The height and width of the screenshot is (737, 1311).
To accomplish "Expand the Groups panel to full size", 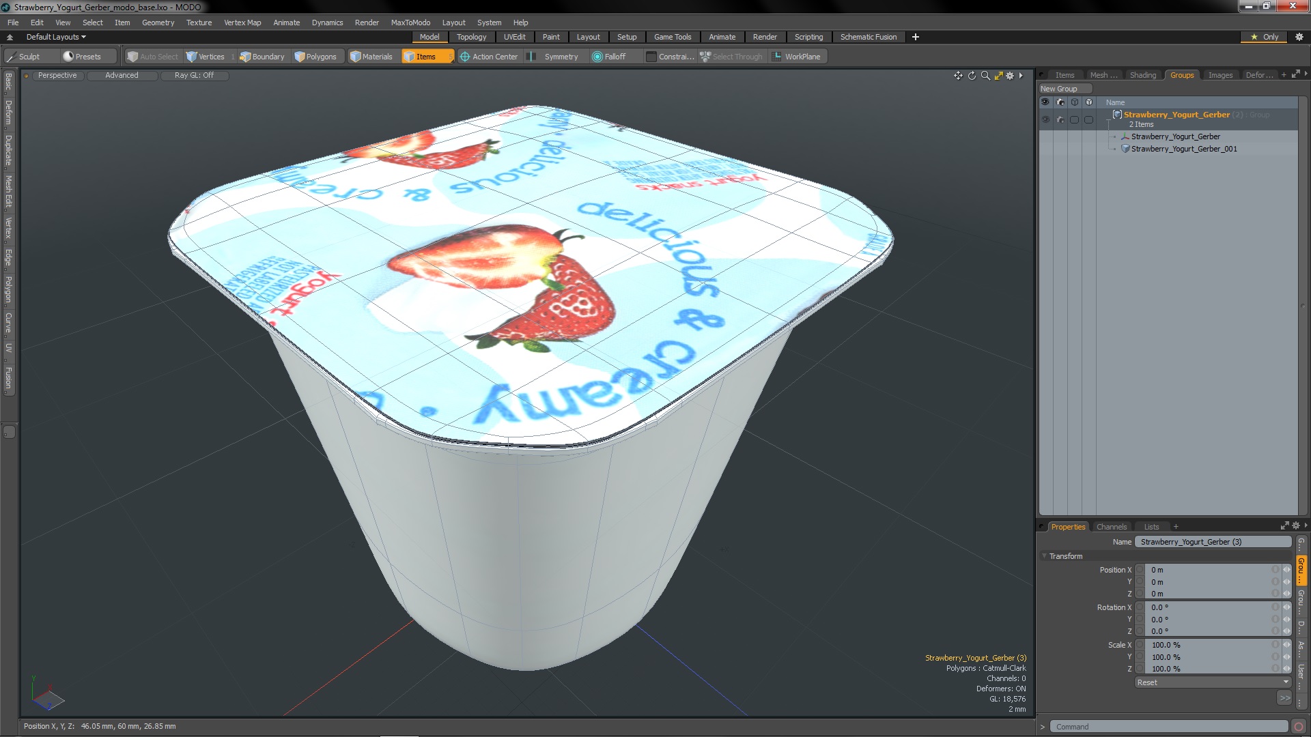I will coord(1296,74).
